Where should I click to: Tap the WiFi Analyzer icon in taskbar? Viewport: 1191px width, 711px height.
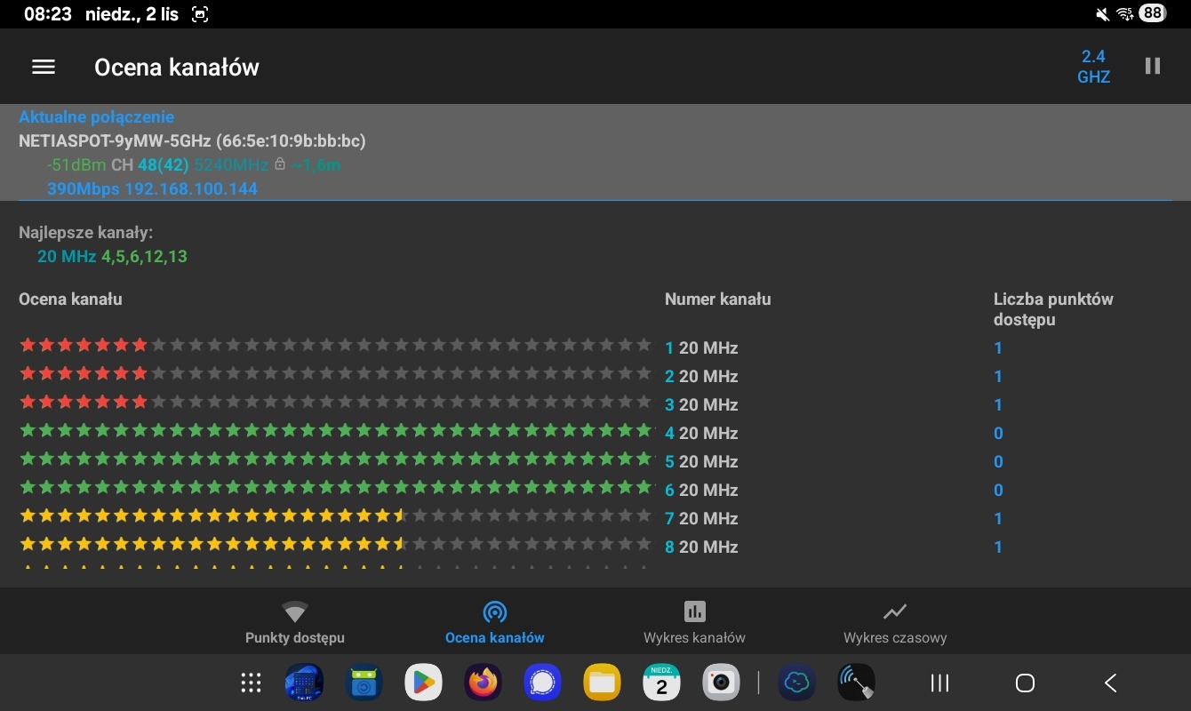click(857, 683)
